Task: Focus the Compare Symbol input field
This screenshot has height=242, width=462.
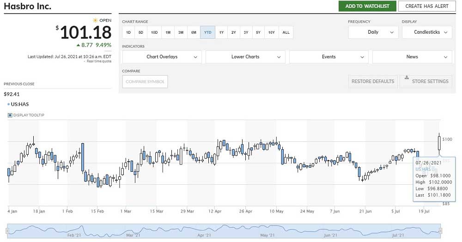Action: coord(145,82)
